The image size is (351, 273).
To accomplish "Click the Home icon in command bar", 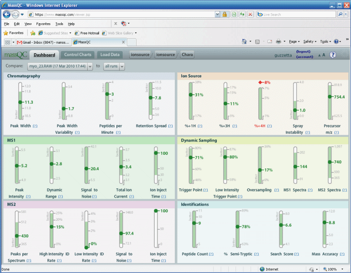I will [244, 41].
